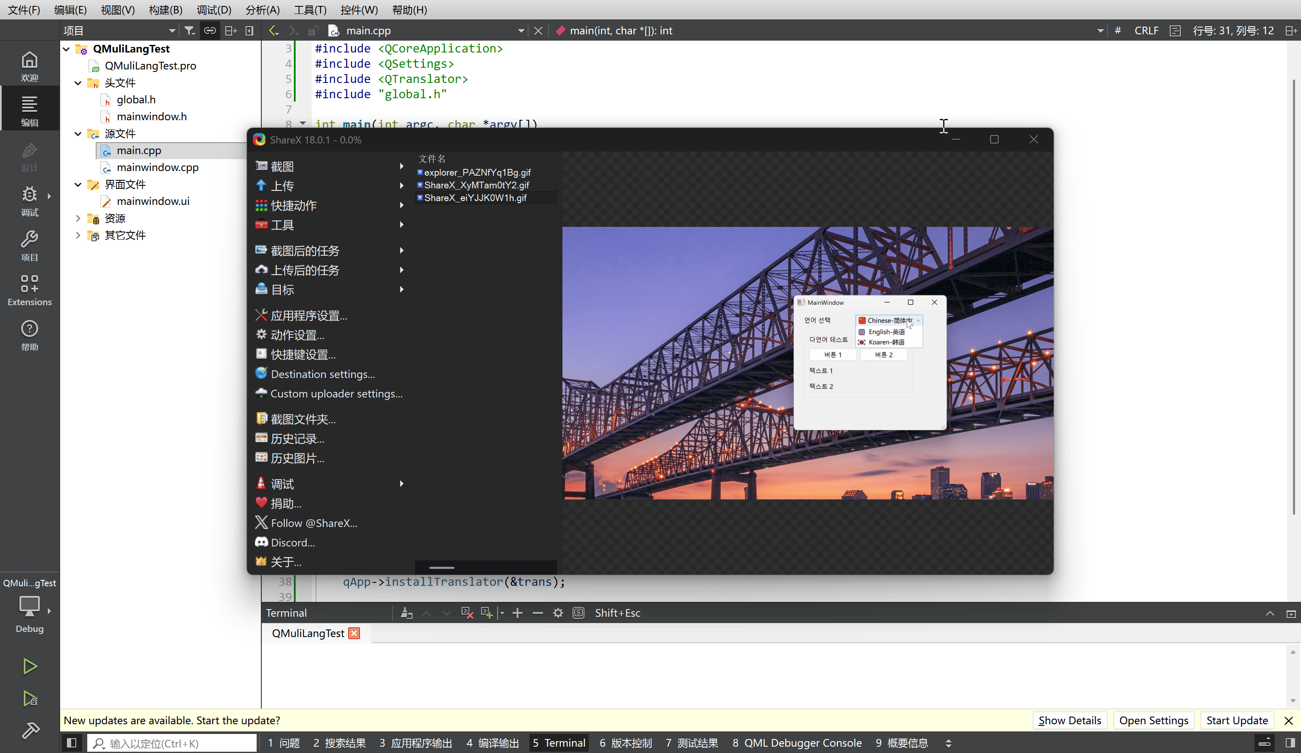The height and width of the screenshot is (753, 1301).
Task: Click the green Run button
Action: tap(29, 666)
